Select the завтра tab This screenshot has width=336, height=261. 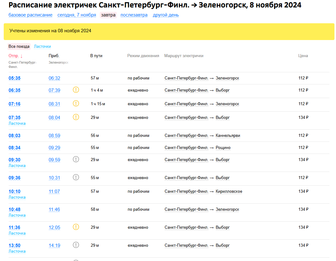[x=108, y=15]
